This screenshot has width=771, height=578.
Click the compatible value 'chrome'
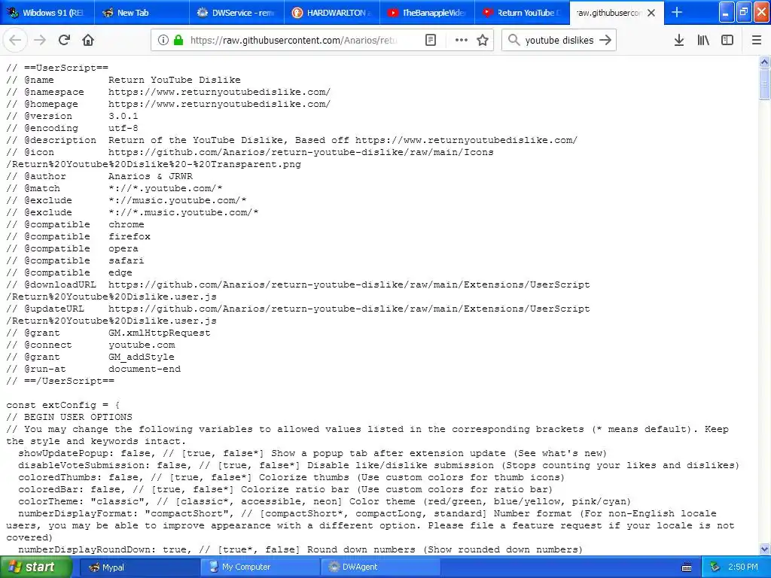(x=126, y=224)
